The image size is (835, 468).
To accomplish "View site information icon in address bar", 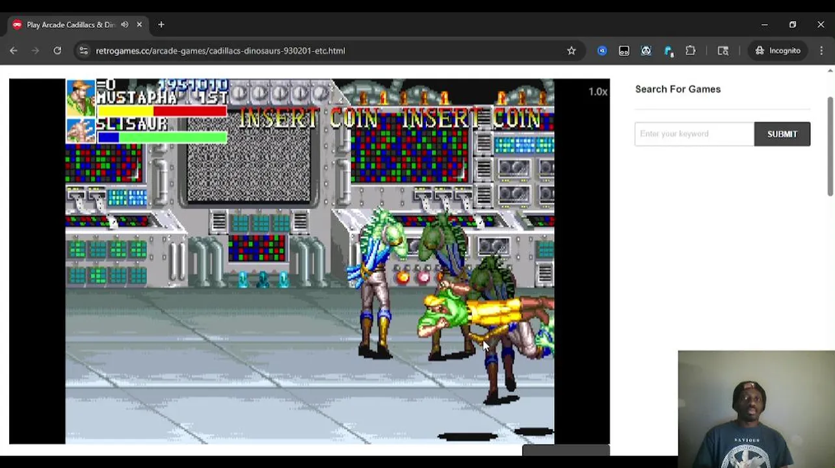I will click(83, 51).
